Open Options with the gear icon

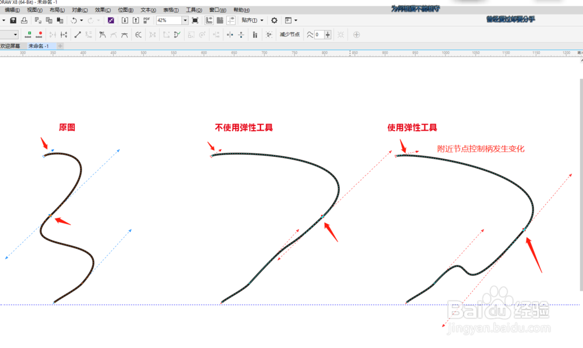point(274,20)
